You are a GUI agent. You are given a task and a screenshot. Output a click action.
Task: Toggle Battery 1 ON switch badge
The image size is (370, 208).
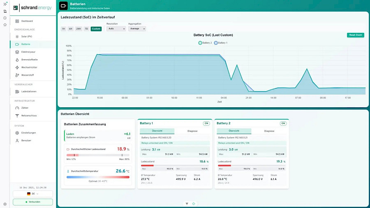point(206,123)
